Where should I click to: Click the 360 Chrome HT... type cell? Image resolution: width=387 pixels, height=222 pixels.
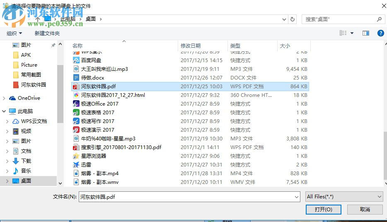251,95
